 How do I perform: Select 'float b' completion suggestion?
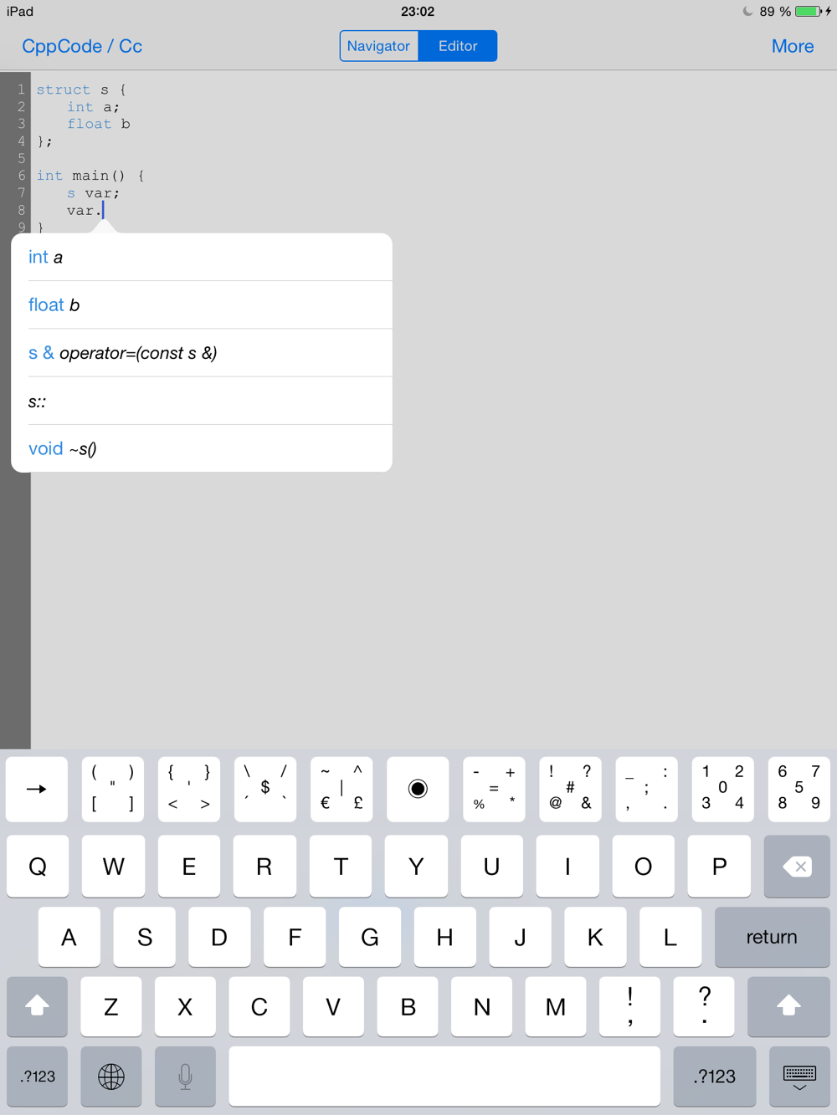pyautogui.click(x=202, y=304)
